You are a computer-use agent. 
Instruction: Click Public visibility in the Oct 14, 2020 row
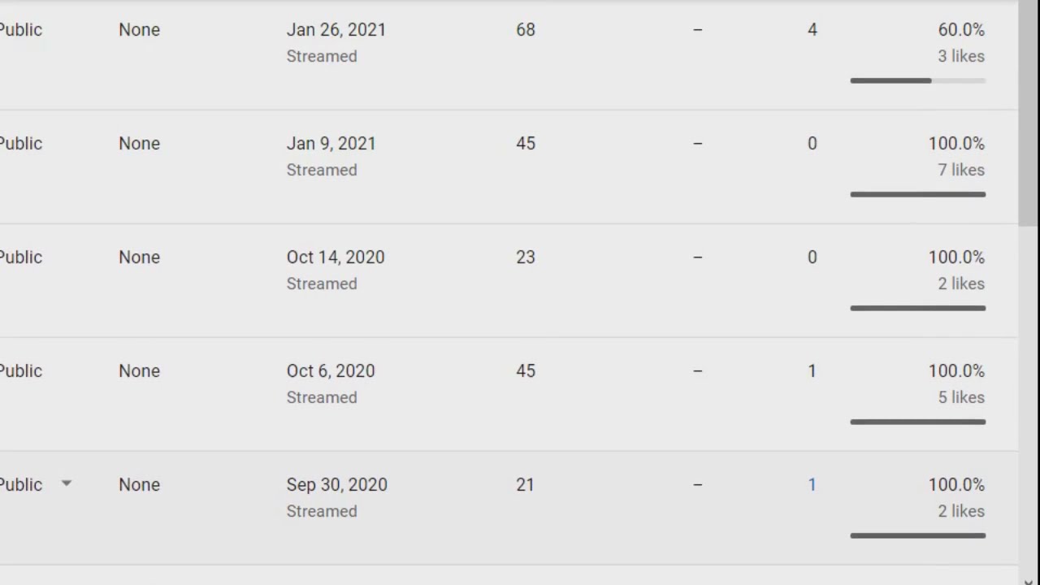[20, 258]
